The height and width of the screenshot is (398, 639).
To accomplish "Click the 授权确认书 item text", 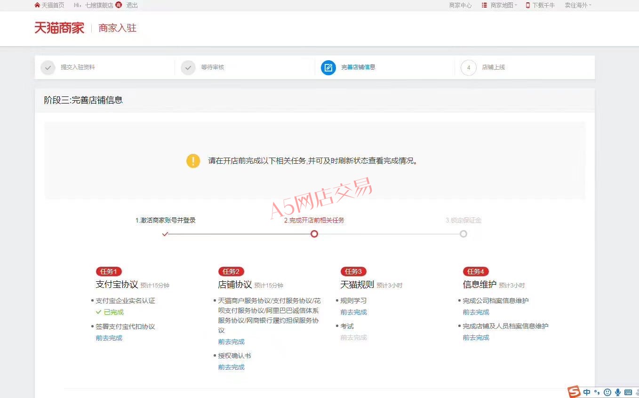I will click(x=234, y=356).
